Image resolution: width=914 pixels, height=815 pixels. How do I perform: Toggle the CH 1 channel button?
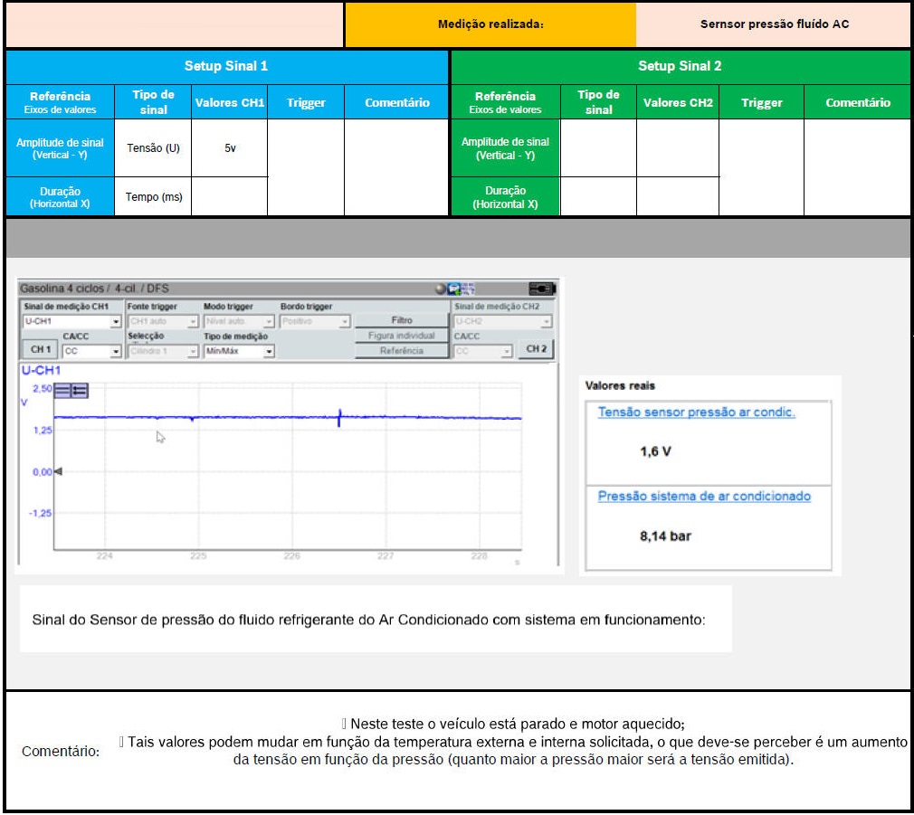[41, 350]
